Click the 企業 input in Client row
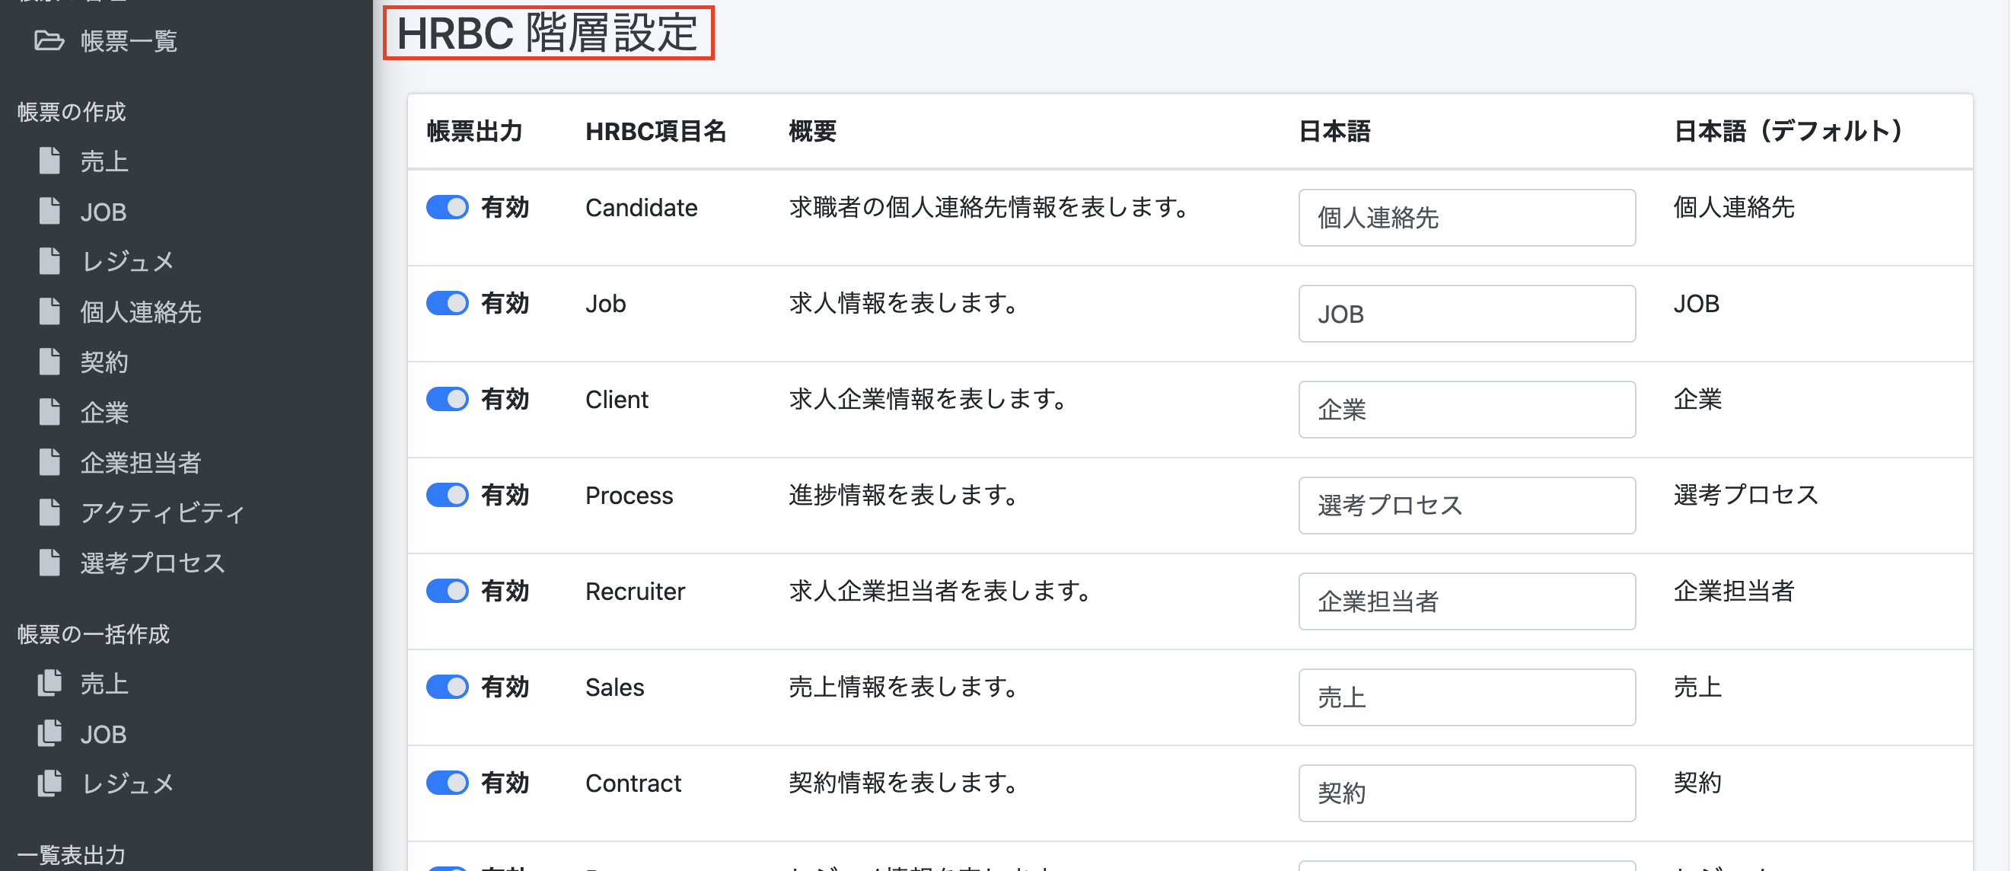Screen dimensions: 2011x871 click(x=1467, y=410)
